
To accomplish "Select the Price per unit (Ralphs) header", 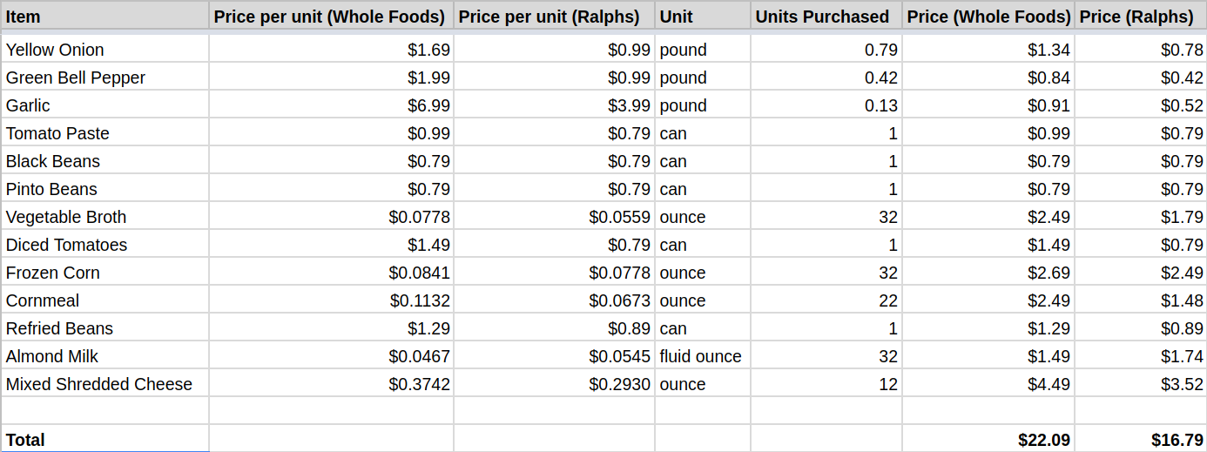I will (x=553, y=17).
